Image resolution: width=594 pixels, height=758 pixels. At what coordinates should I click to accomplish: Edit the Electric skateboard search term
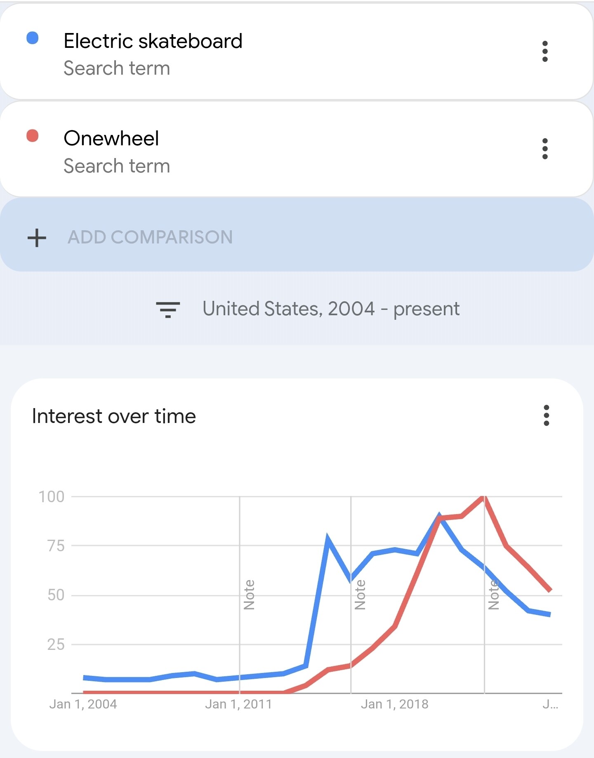(x=153, y=41)
